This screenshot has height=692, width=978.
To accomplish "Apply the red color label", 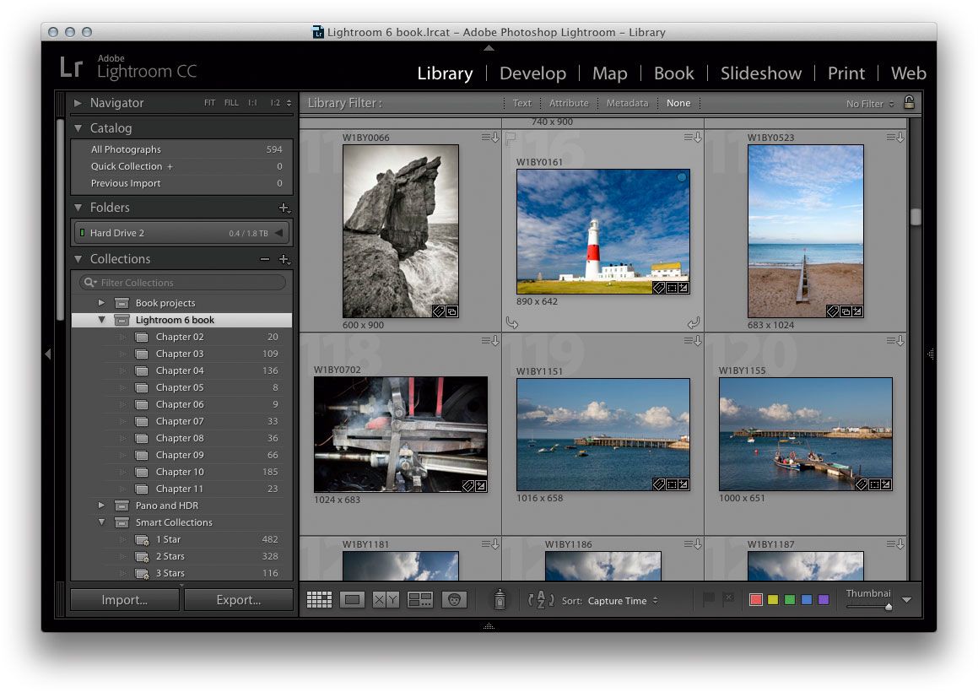I will tap(756, 600).
